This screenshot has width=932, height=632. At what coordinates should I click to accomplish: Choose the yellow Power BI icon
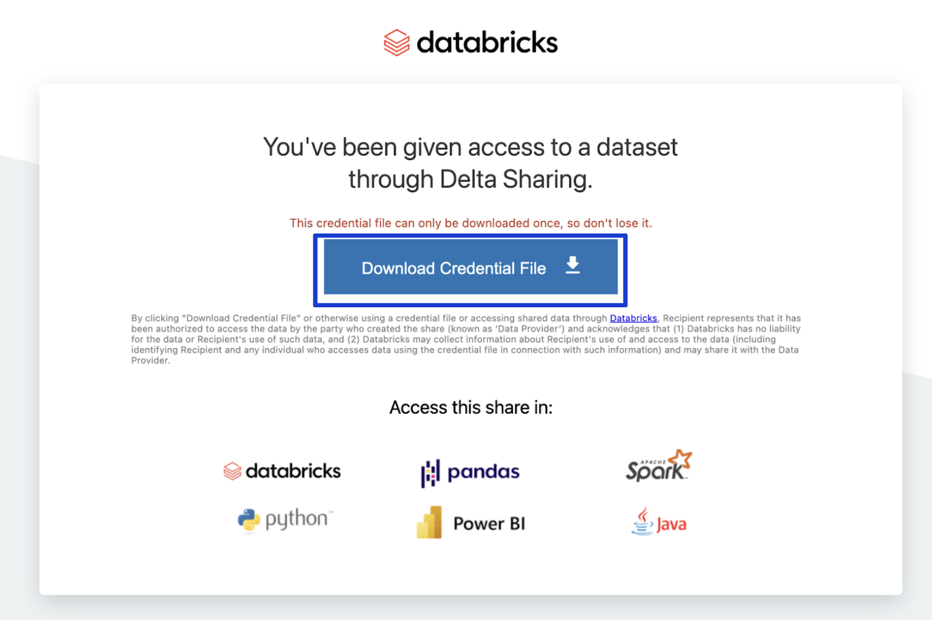(429, 522)
